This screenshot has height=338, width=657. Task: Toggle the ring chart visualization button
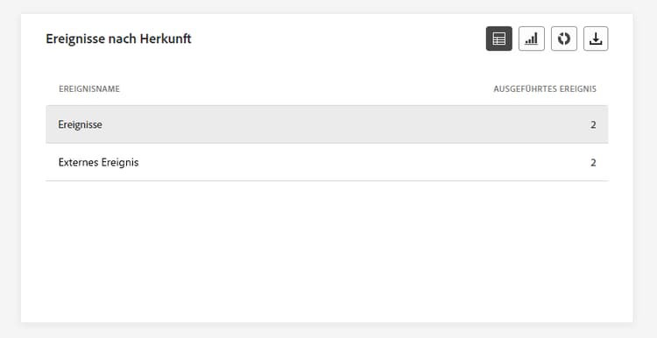(x=563, y=39)
